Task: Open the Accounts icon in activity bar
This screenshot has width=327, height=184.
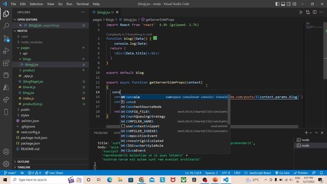Action: (6, 152)
